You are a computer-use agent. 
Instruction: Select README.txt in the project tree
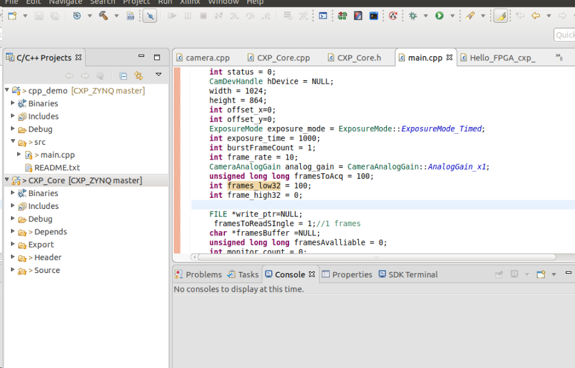point(57,168)
